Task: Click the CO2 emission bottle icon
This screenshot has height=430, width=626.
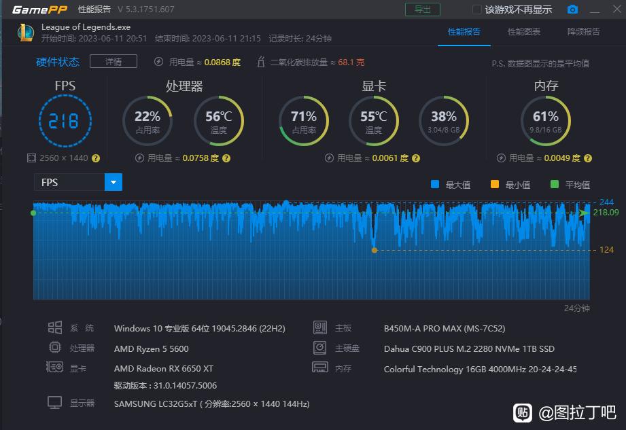Action: [260, 62]
